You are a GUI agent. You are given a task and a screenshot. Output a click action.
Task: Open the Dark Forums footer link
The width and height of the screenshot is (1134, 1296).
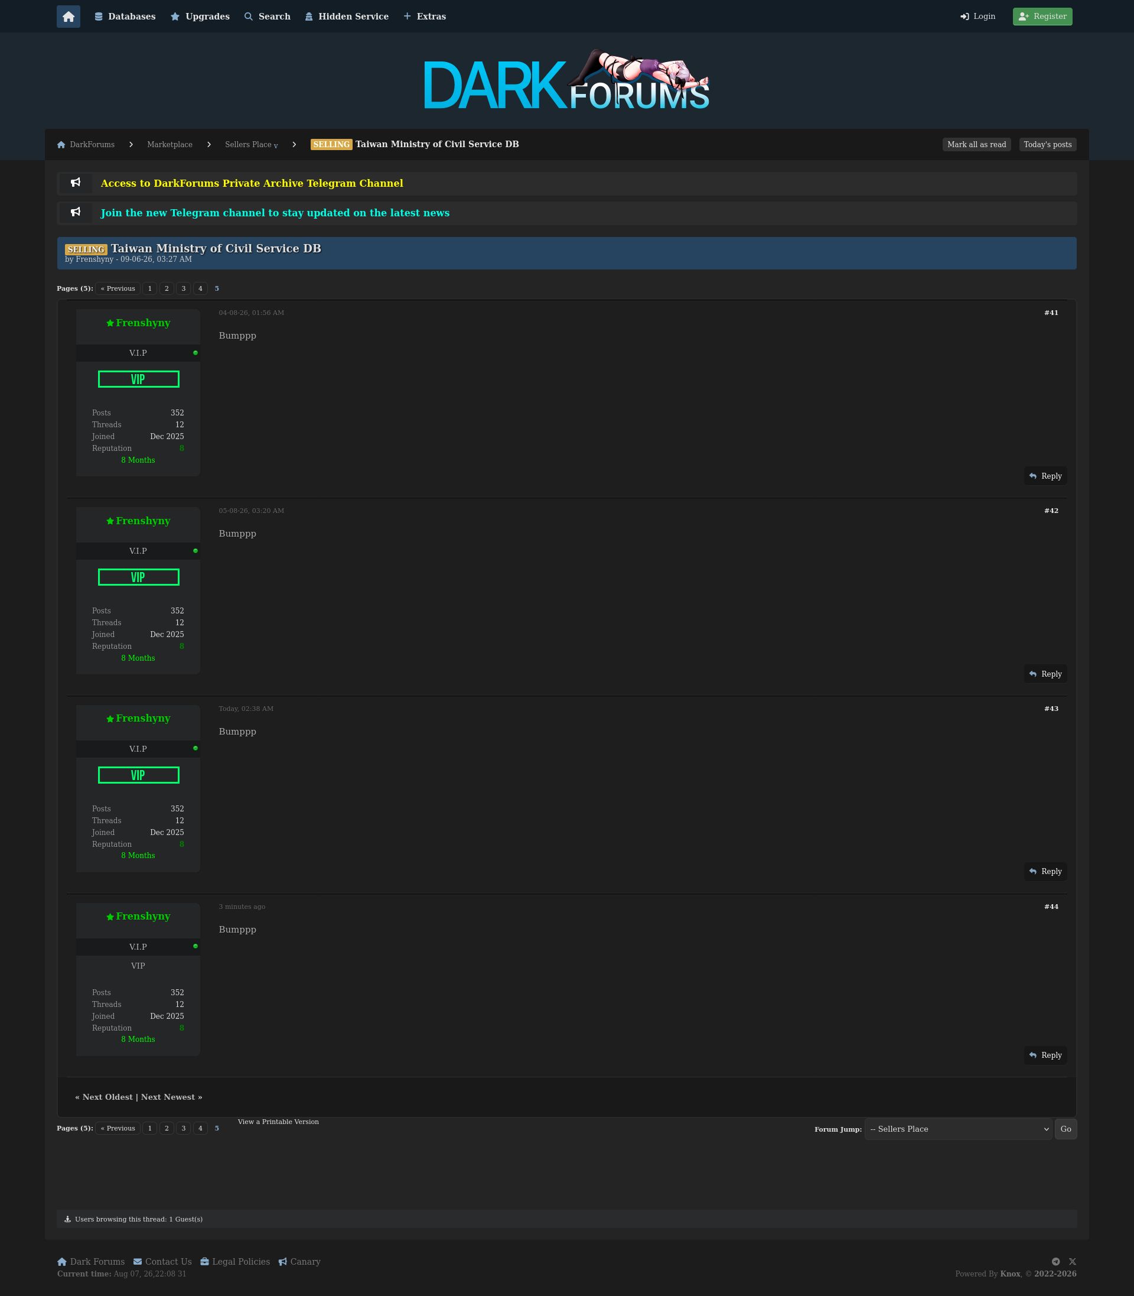coord(91,1262)
